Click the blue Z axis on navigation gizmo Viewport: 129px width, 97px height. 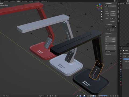pyautogui.click(x=100, y=4)
